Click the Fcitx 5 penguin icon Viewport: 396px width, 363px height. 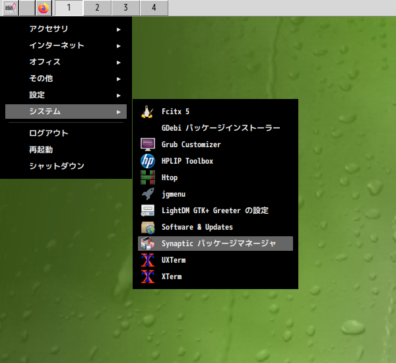coord(147,112)
